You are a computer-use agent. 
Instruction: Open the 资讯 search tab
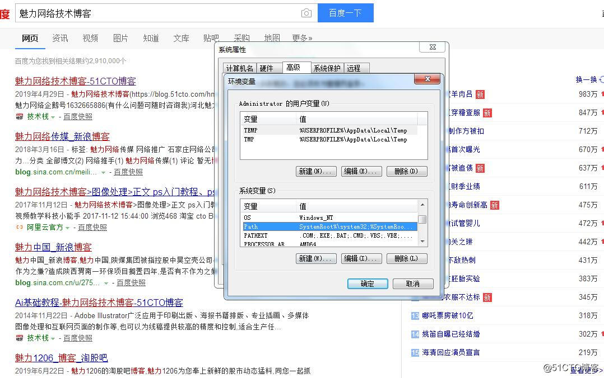pos(60,38)
